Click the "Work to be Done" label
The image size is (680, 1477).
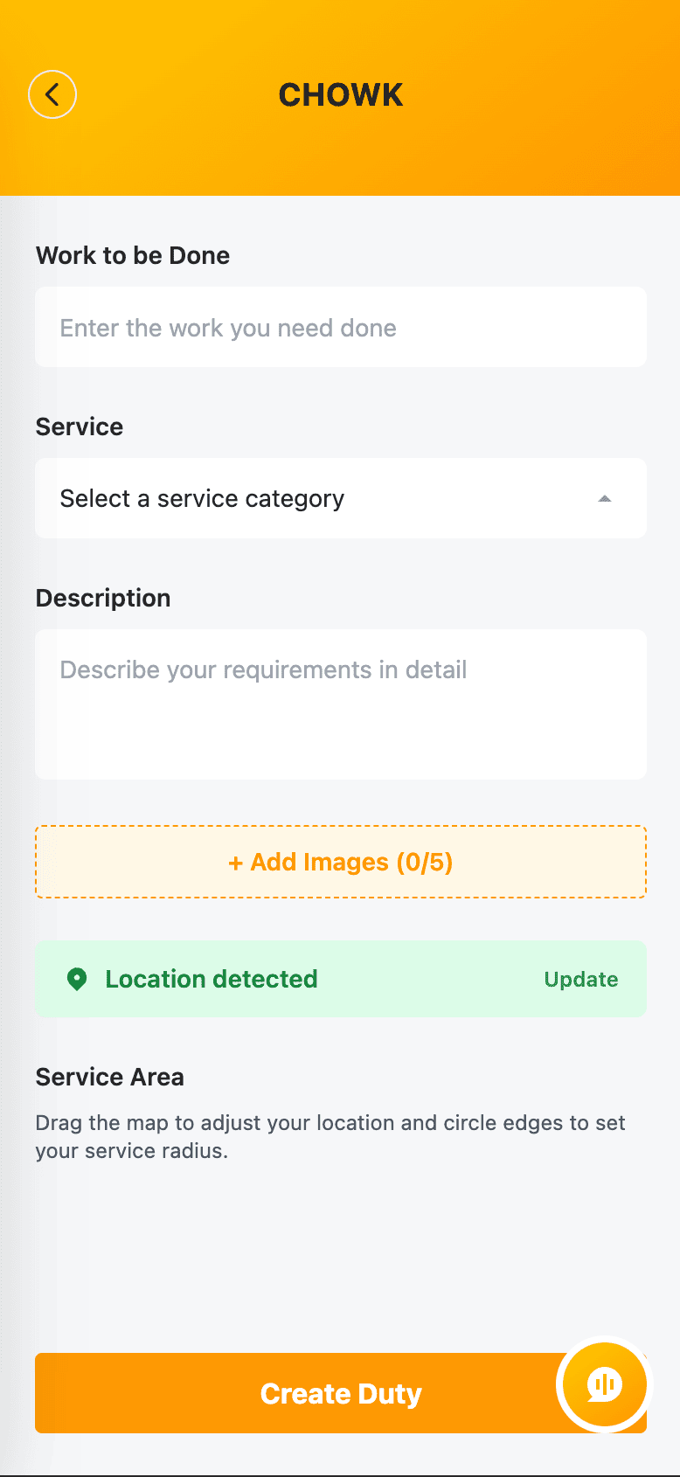pyautogui.click(x=133, y=255)
